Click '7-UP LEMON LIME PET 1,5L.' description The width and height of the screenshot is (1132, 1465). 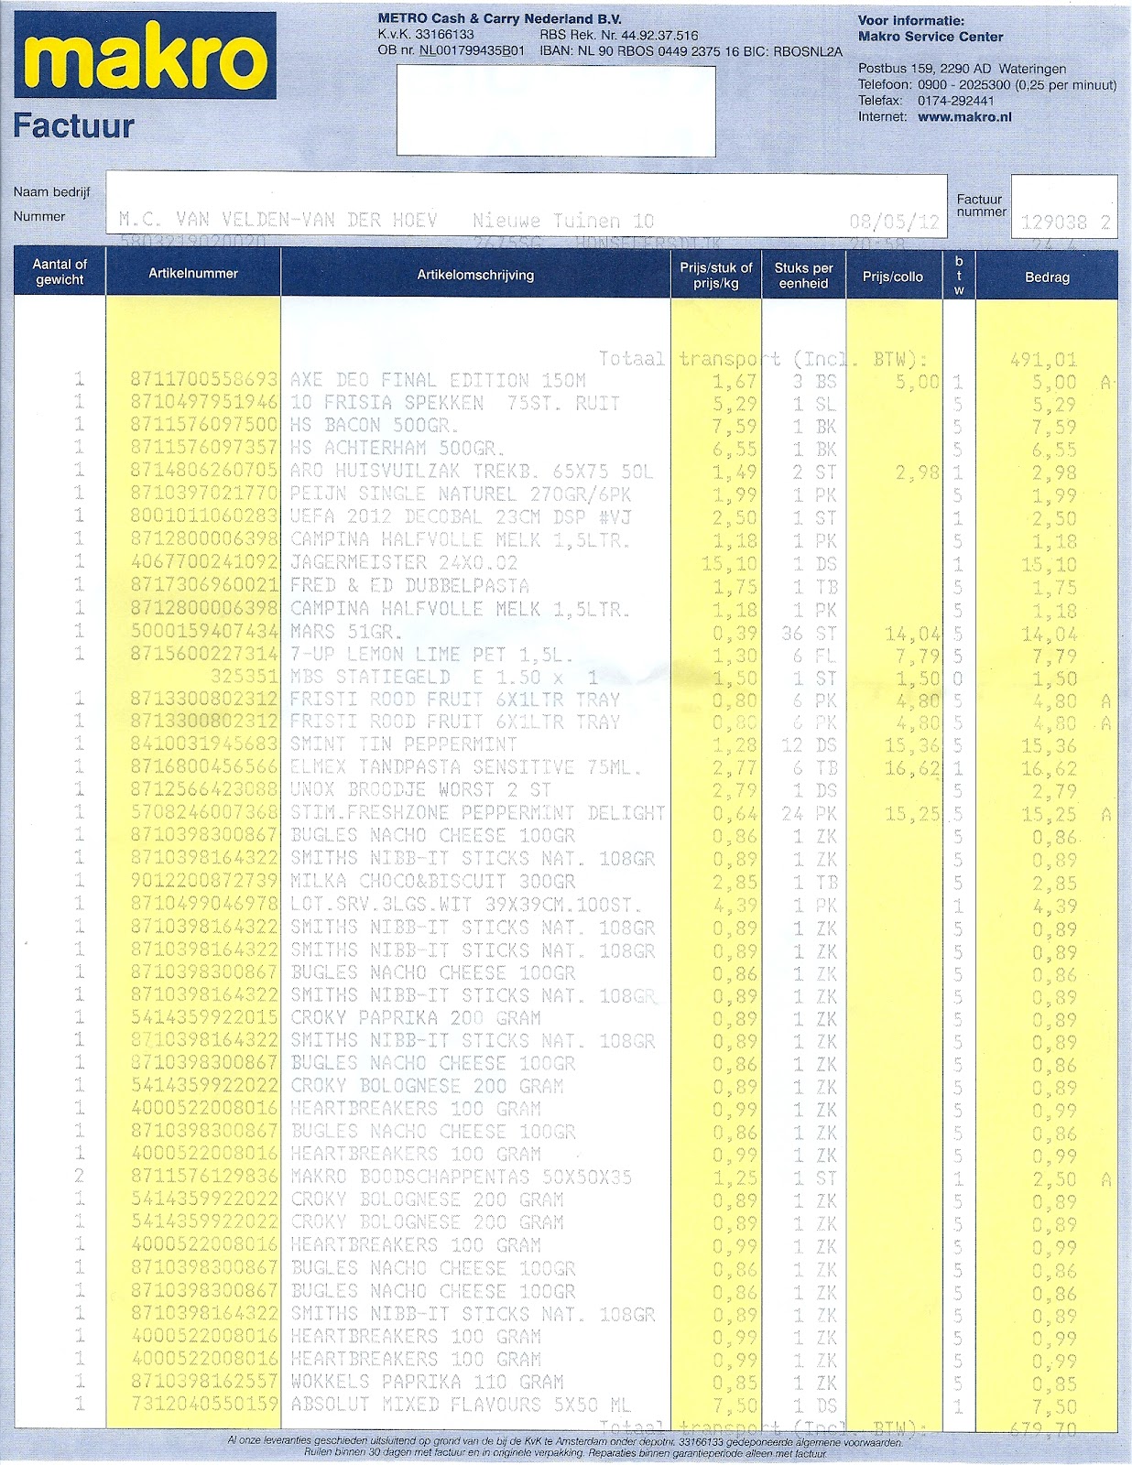(x=431, y=655)
